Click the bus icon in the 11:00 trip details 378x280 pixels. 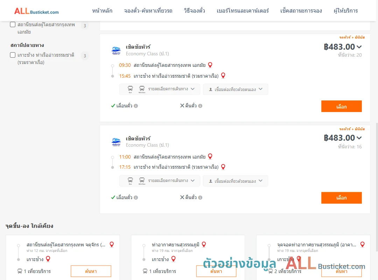(x=130, y=181)
